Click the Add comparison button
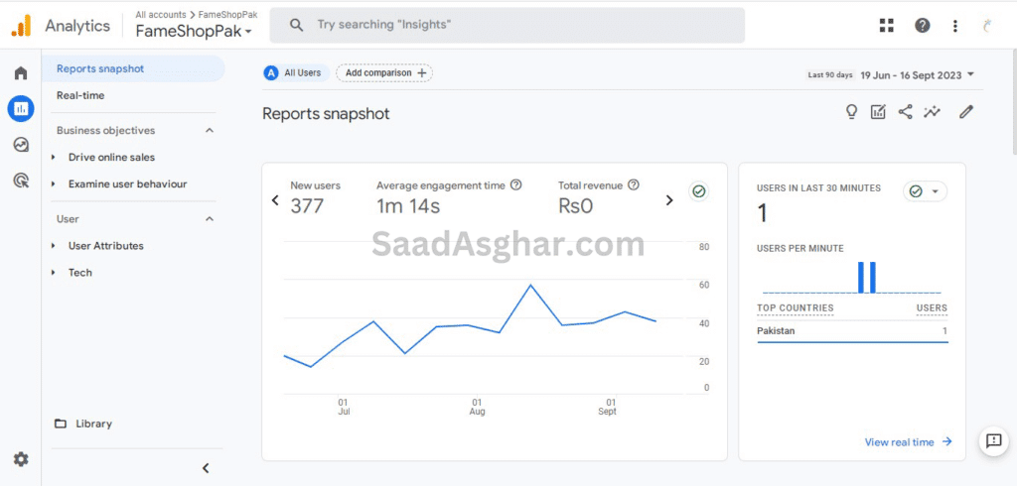Image resolution: width=1017 pixels, height=486 pixels. coord(384,73)
